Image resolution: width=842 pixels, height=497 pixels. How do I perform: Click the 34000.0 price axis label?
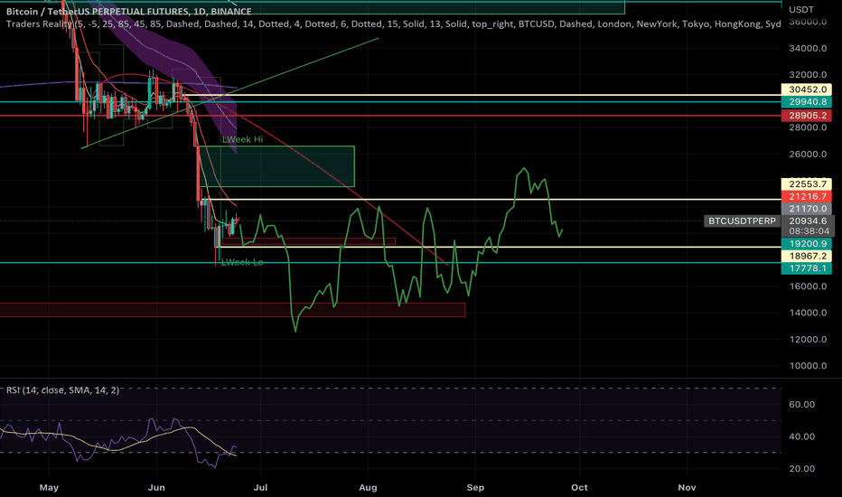click(807, 49)
